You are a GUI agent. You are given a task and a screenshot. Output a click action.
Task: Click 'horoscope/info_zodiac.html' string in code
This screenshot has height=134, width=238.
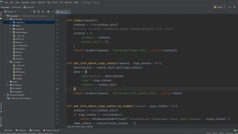[x=135, y=93]
